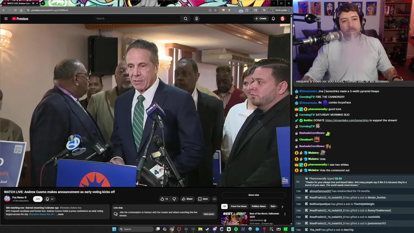414x233 pixels.
Task: Reload the browser page
Action: point(15,10)
